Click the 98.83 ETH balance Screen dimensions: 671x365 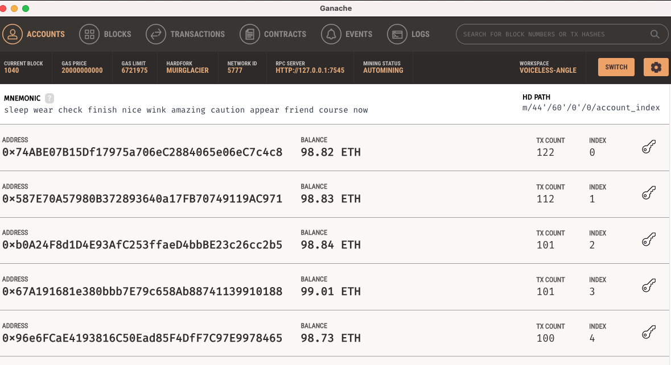pos(331,199)
